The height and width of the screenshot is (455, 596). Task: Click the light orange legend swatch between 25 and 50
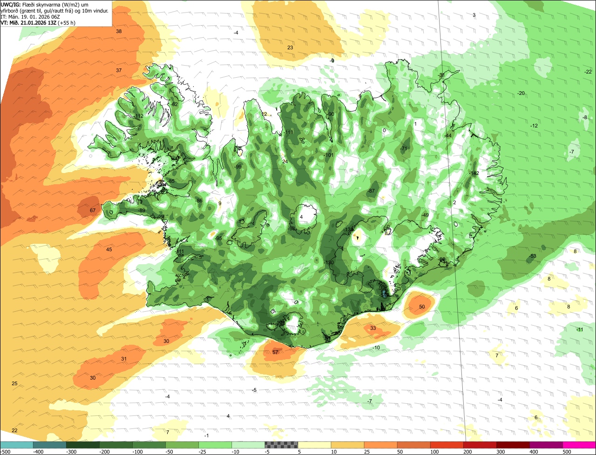click(x=381, y=445)
